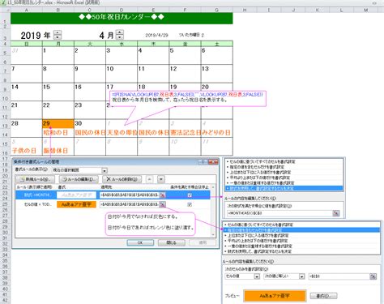This screenshot has width=384, height=304.
Task: Click the select-all corner of the worksheet
Action: coord(5,10)
